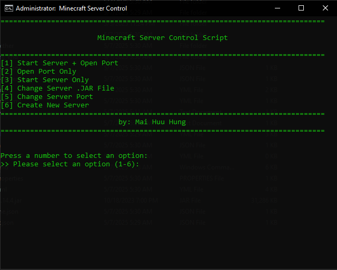The image size is (337, 270).
Task: Pick the 'Start Server Only' entry
Action: click(x=44, y=80)
